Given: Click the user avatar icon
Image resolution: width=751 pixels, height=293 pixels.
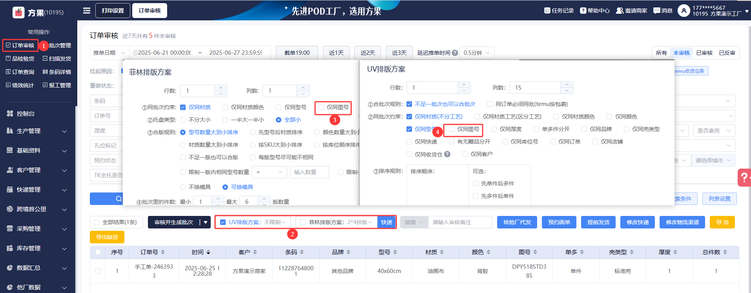Looking at the screenshot, I should (684, 11).
